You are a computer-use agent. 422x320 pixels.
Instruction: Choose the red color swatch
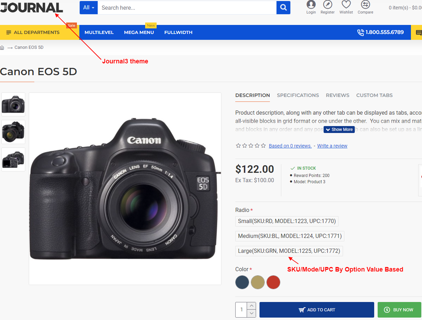click(273, 282)
